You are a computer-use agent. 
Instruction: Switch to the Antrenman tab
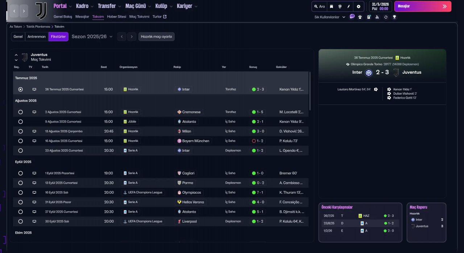pos(37,37)
